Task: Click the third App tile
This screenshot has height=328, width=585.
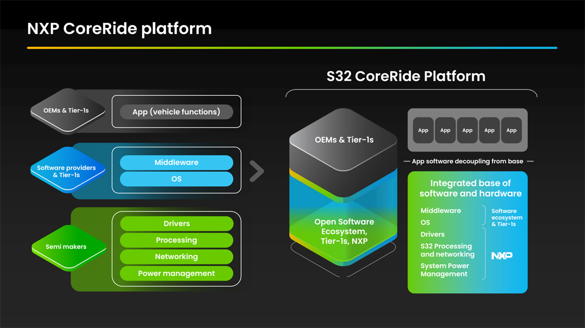Action: [467, 130]
